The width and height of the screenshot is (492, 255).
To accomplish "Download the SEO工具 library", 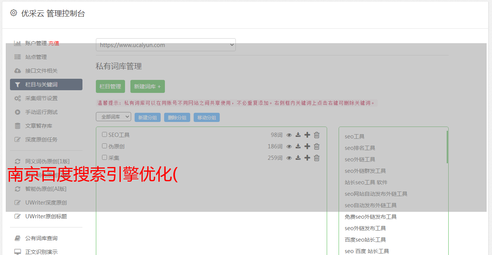I will coord(298,135).
